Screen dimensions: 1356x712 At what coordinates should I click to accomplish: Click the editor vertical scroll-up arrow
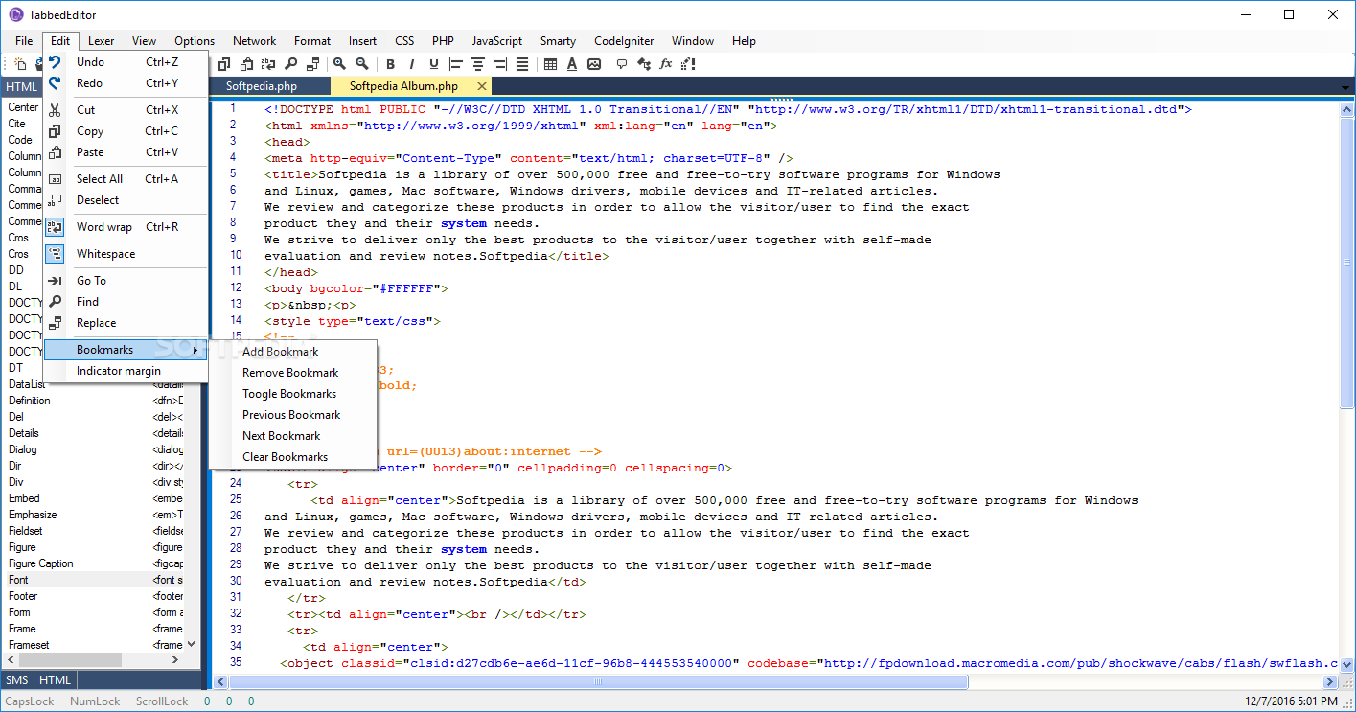[x=1346, y=108]
